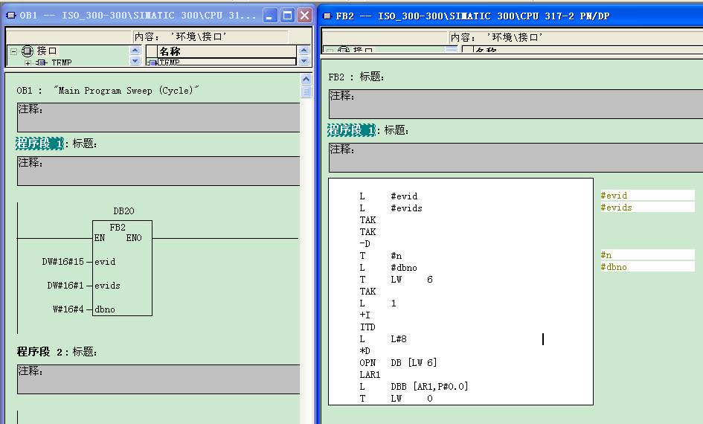Click the #evids symbol info field
This screenshot has height=424, width=703.
pyautogui.click(x=647, y=207)
